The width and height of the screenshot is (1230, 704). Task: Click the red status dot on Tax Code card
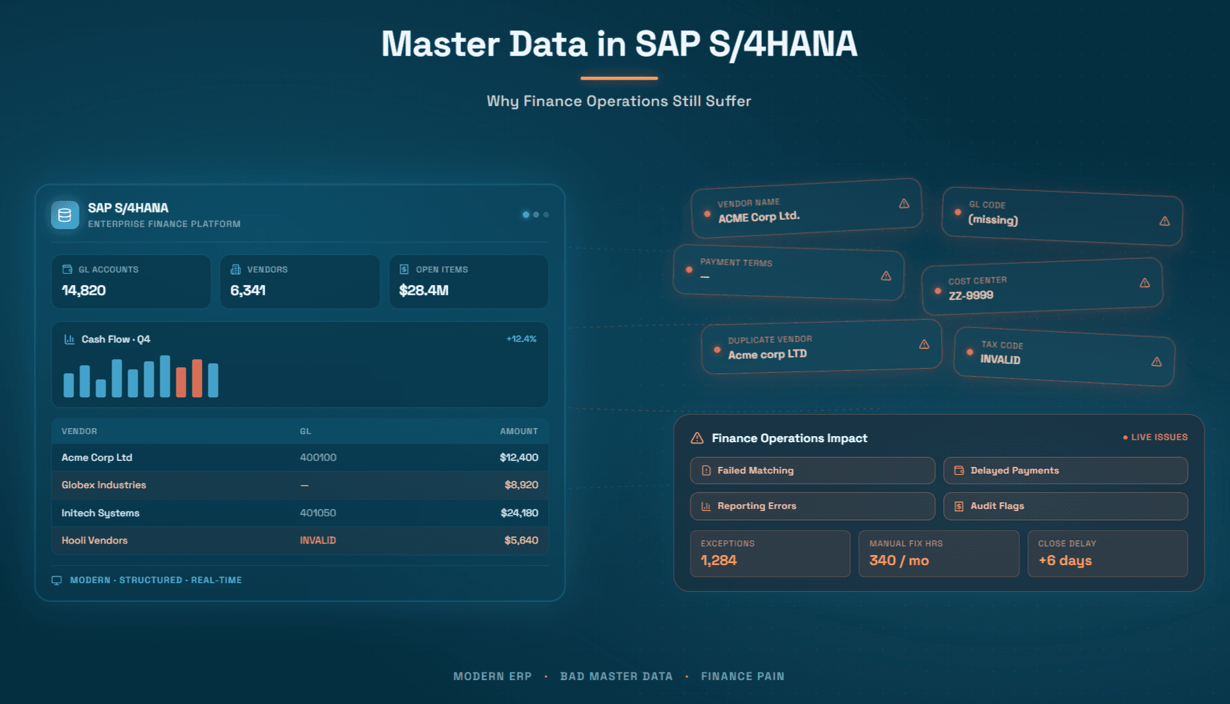tap(969, 352)
